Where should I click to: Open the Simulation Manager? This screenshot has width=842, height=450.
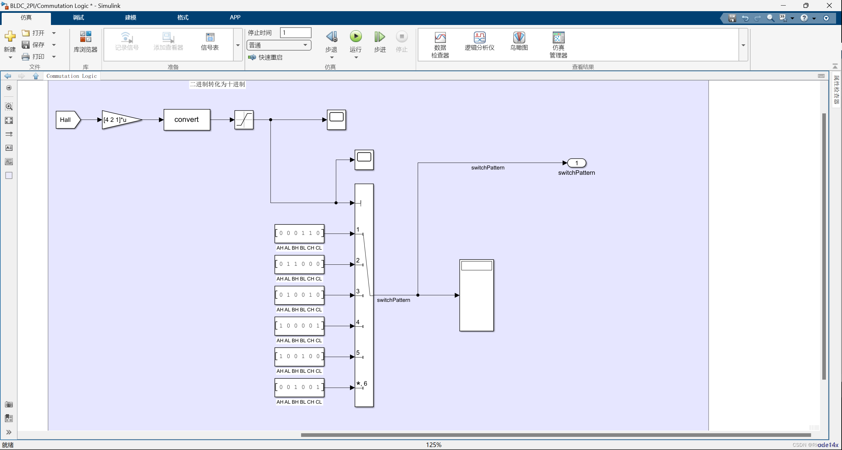558,45
